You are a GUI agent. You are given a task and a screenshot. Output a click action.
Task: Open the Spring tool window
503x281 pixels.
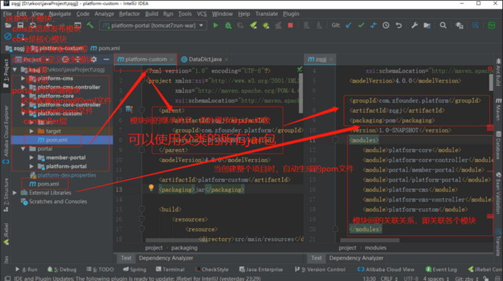click(x=135, y=270)
